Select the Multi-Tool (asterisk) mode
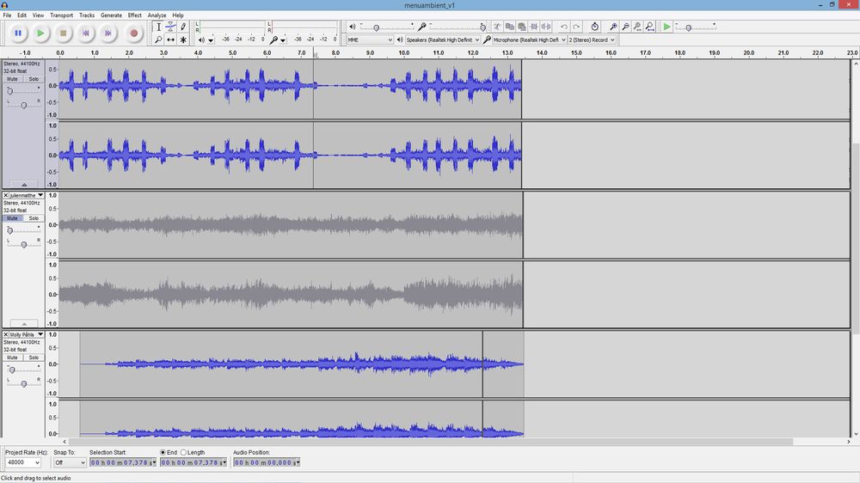 coord(183,40)
